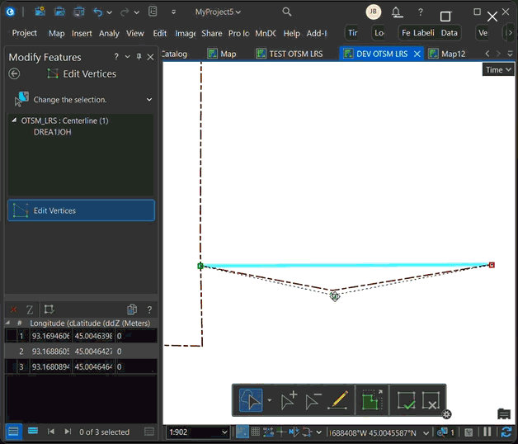This screenshot has width=518, height=444.
Task: Open the Redo history dropdown arrow
Action: [136, 12]
